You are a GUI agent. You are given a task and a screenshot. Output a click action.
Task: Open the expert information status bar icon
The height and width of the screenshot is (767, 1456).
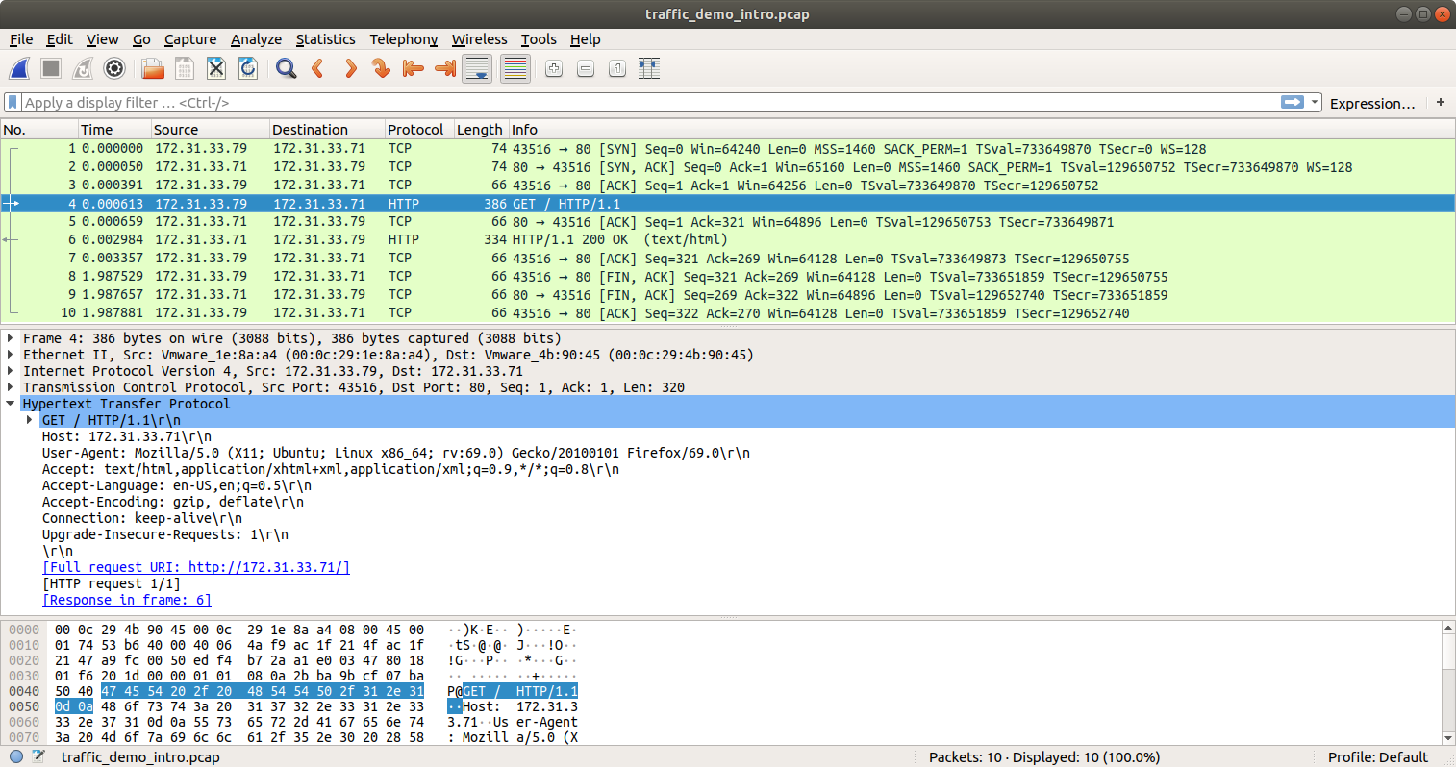coord(16,756)
